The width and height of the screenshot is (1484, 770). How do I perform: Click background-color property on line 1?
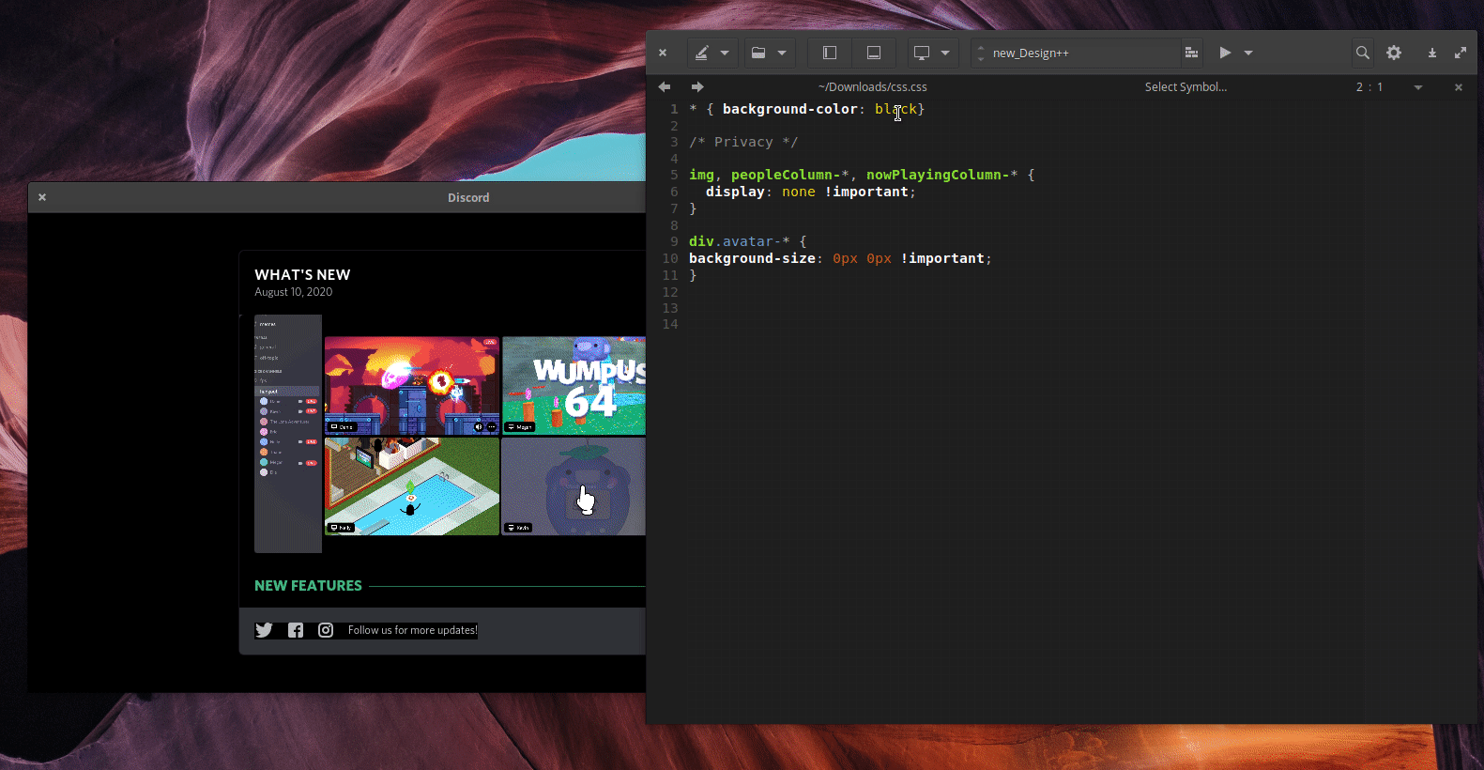(790, 109)
